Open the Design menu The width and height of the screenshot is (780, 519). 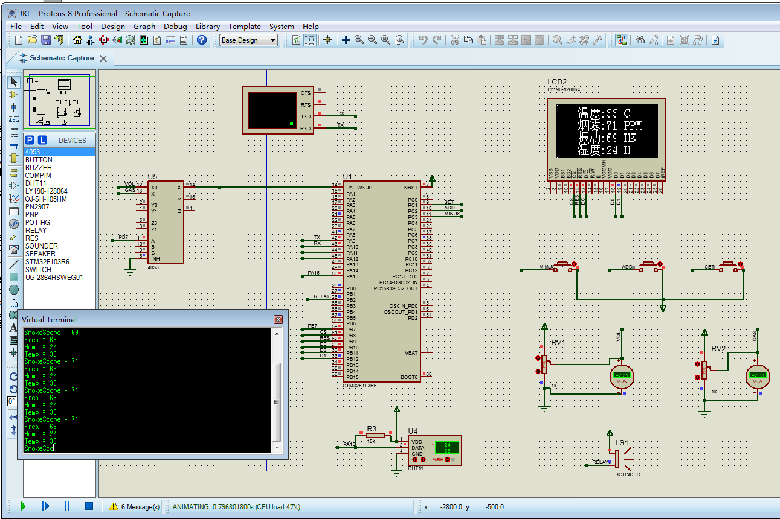(x=113, y=27)
